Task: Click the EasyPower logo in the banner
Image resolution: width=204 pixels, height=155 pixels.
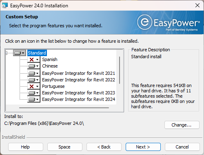Action: 169,23
